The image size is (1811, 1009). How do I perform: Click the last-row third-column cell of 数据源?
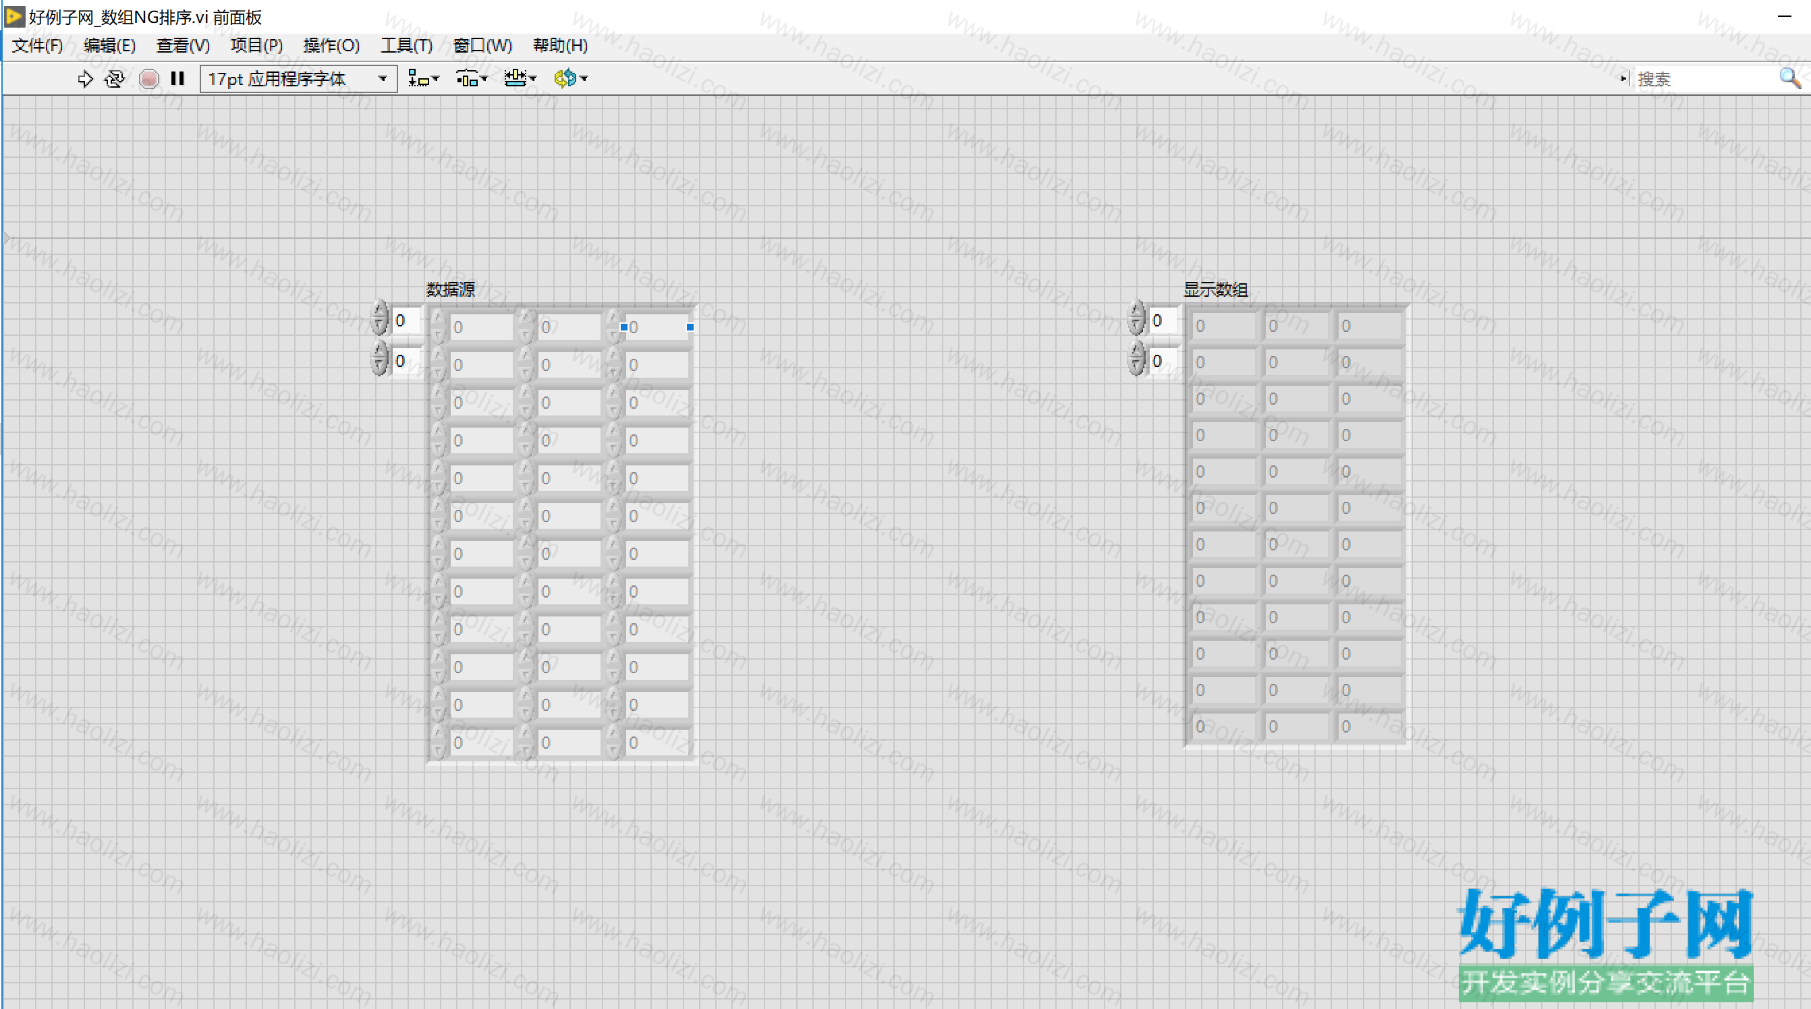click(x=657, y=742)
